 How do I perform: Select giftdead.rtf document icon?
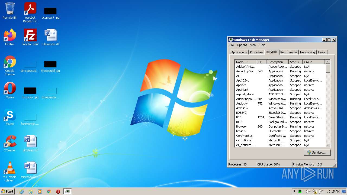[x=30, y=144]
